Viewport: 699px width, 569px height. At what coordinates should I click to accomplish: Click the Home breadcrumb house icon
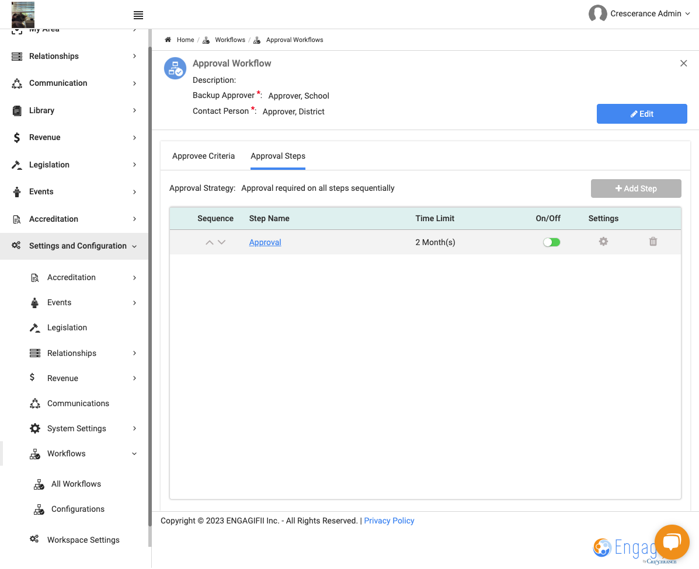(x=168, y=40)
